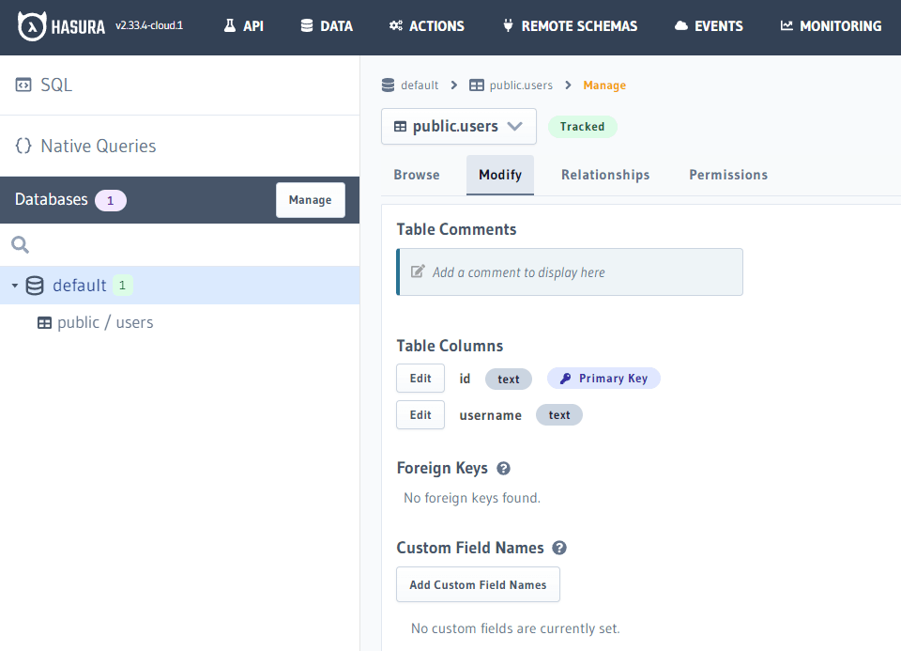Switch to the Relationships tab
The width and height of the screenshot is (901, 651).
click(x=605, y=175)
